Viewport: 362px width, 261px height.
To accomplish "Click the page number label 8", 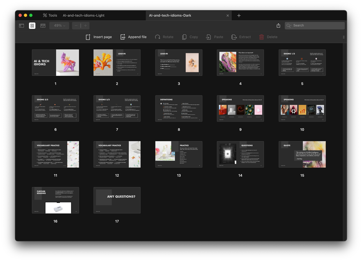I will [x=179, y=130].
